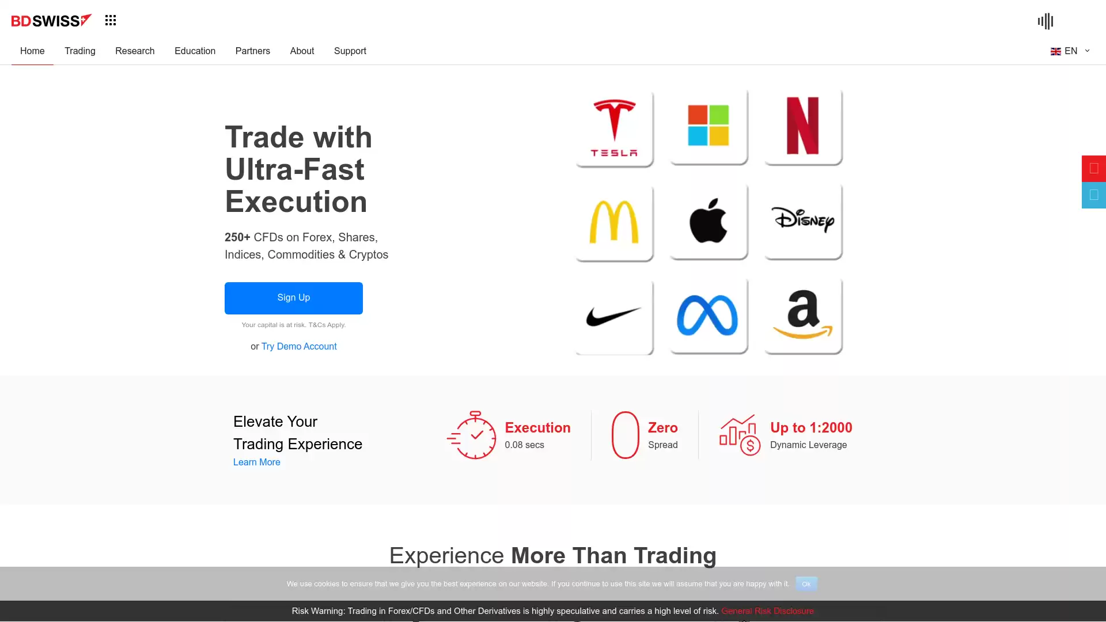Click the Apple logo trading card
The width and height of the screenshot is (1106, 622).
coord(708,221)
